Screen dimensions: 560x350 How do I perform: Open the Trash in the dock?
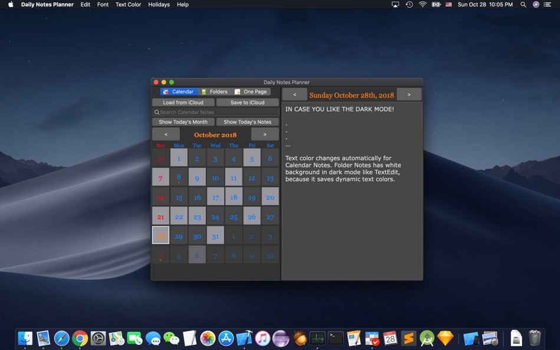pyautogui.click(x=535, y=338)
